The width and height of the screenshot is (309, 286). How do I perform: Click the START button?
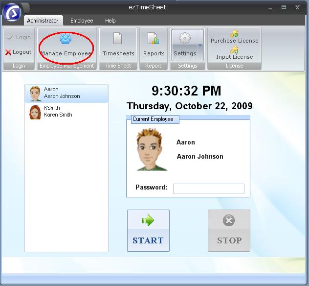coord(149,231)
